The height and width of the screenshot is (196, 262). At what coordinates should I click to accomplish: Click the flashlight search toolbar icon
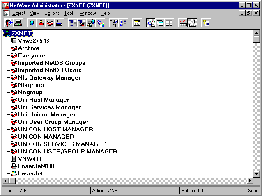(101, 23)
